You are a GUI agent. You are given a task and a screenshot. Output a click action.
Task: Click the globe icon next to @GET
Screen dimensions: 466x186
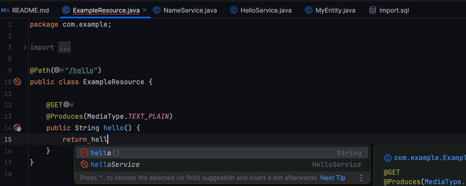point(66,105)
